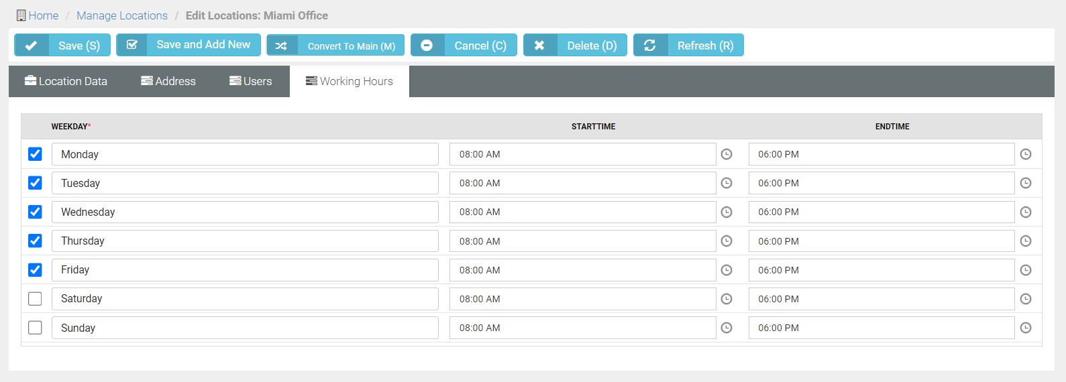1066x382 pixels.
Task: Open clock picker for Friday end time
Action: (x=1026, y=270)
